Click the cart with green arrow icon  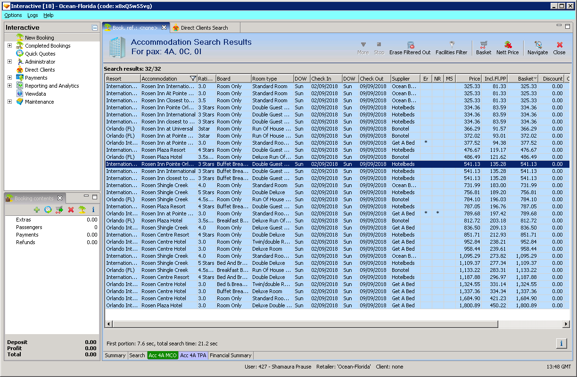coord(59,210)
